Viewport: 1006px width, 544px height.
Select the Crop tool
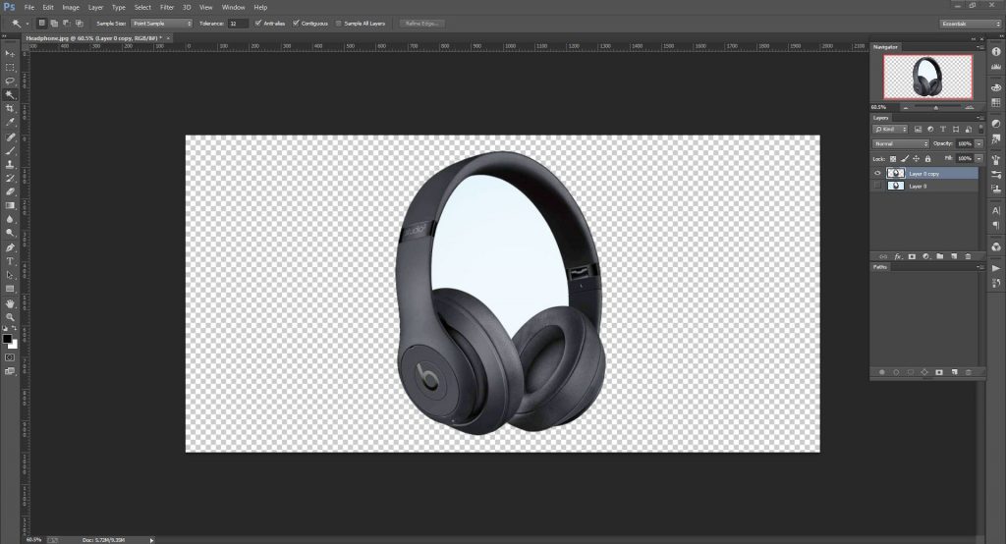(x=10, y=108)
